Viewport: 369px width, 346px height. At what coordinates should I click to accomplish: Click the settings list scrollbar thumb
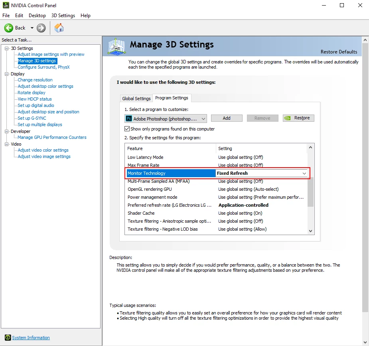pyautogui.click(x=311, y=191)
